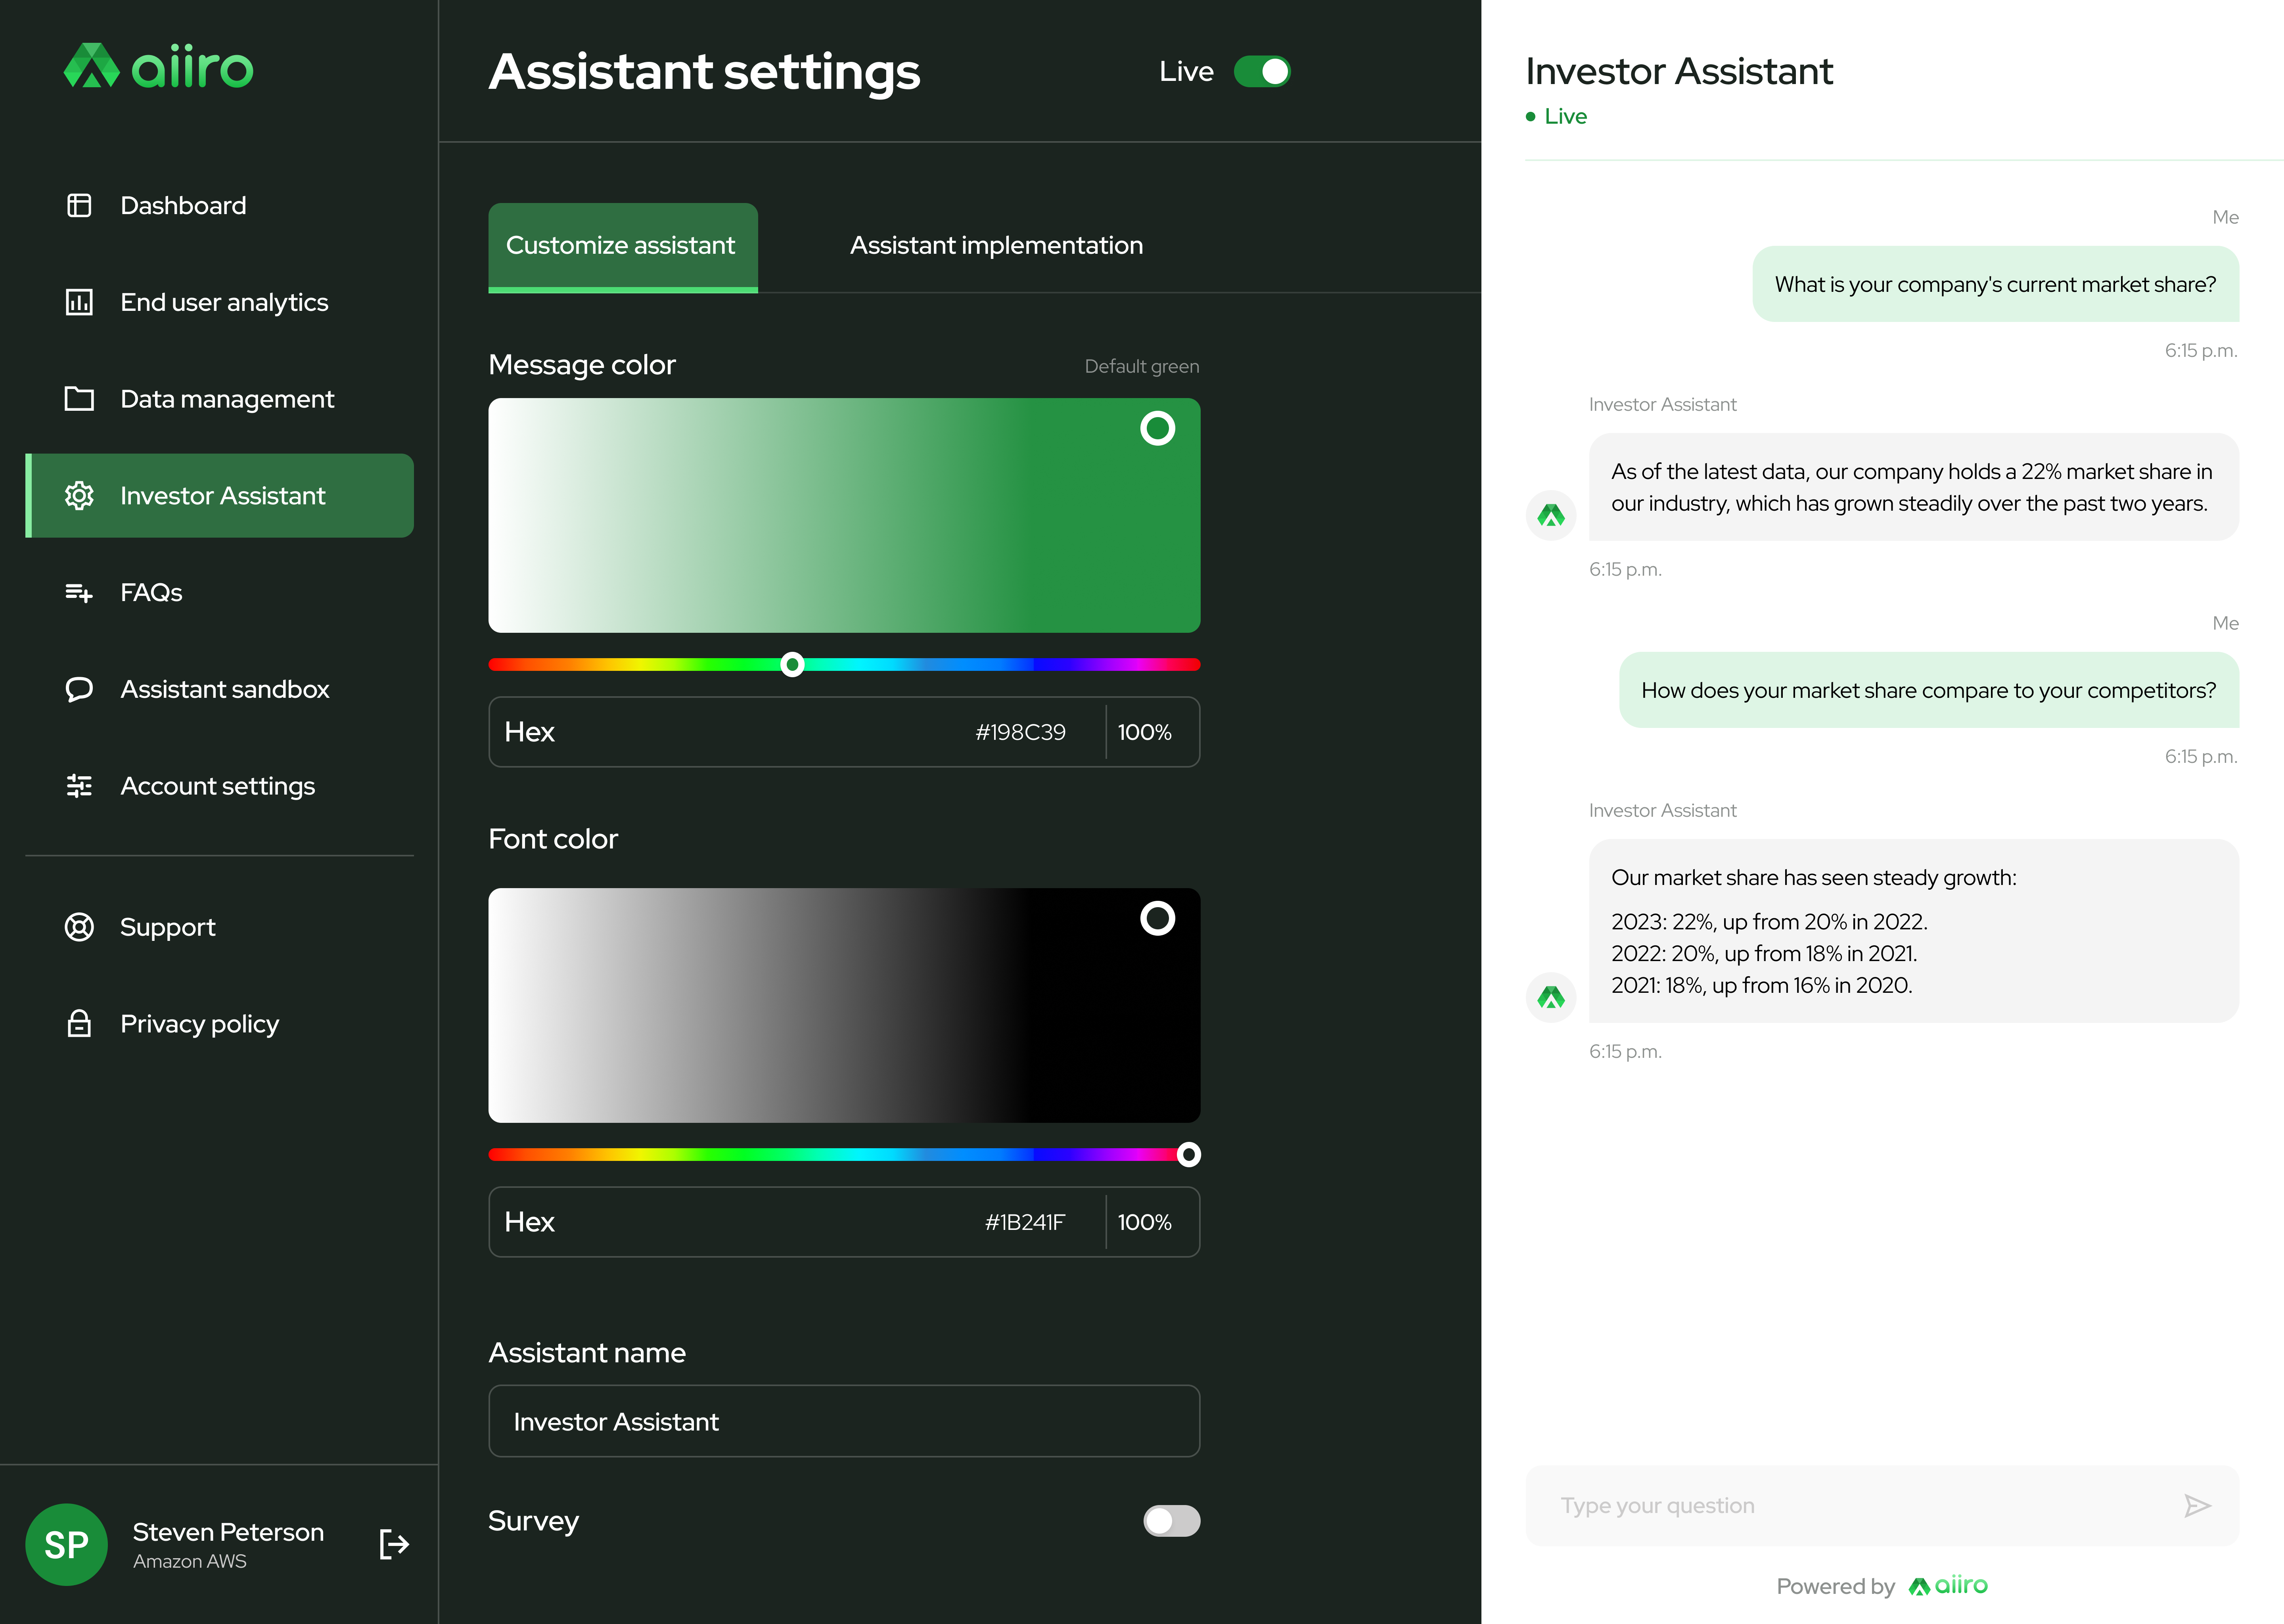Click the Font color gradient picker handle
2284x1624 pixels.
tap(1157, 918)
